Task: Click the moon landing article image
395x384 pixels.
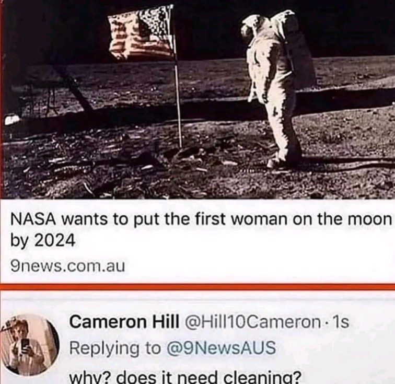Action: [197, 99]
